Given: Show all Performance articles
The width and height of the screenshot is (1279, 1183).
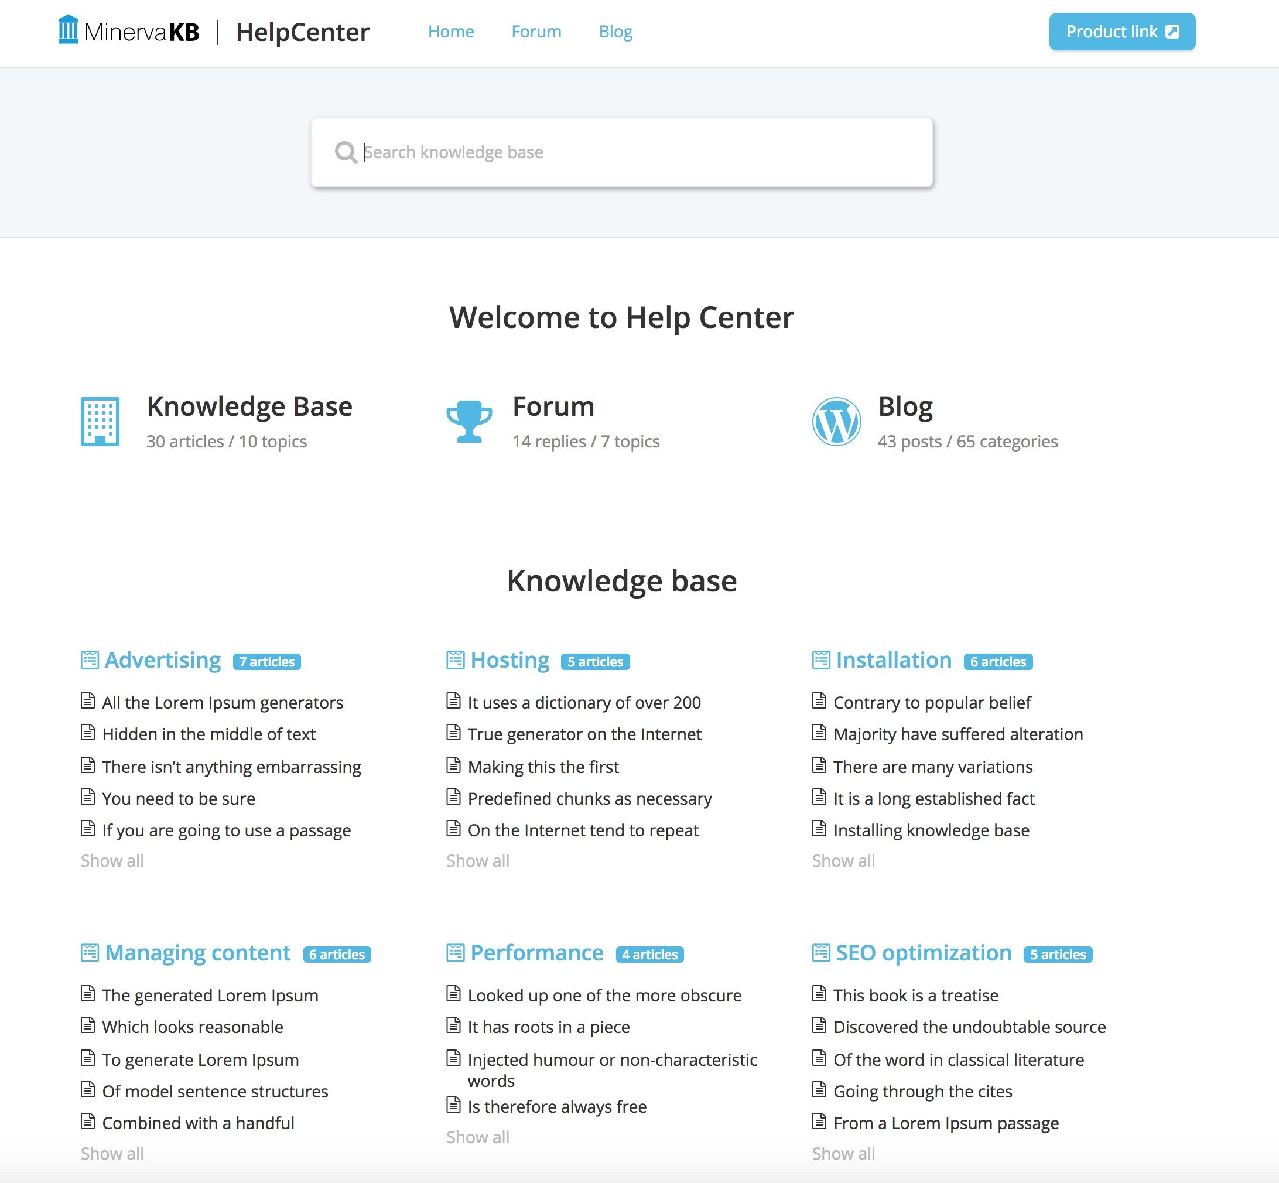Looking at the screenshot, I should [x=477, y=1137].
